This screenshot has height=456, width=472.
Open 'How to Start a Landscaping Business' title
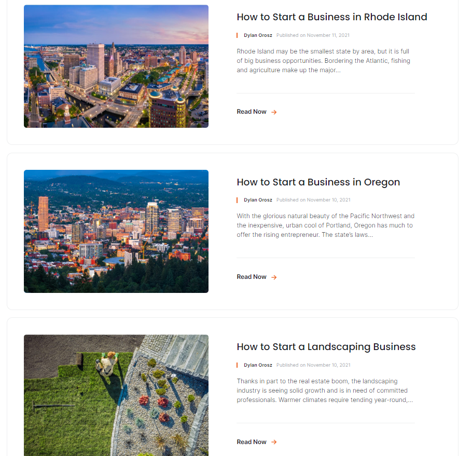(326, 347)
